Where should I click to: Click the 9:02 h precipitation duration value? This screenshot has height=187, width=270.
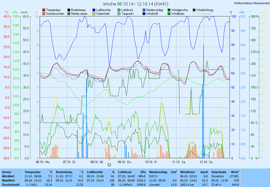point(153,176)
